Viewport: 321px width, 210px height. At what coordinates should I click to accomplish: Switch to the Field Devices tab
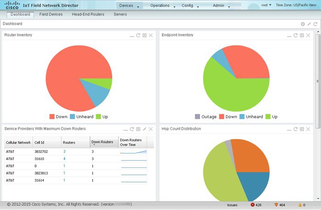51,14
